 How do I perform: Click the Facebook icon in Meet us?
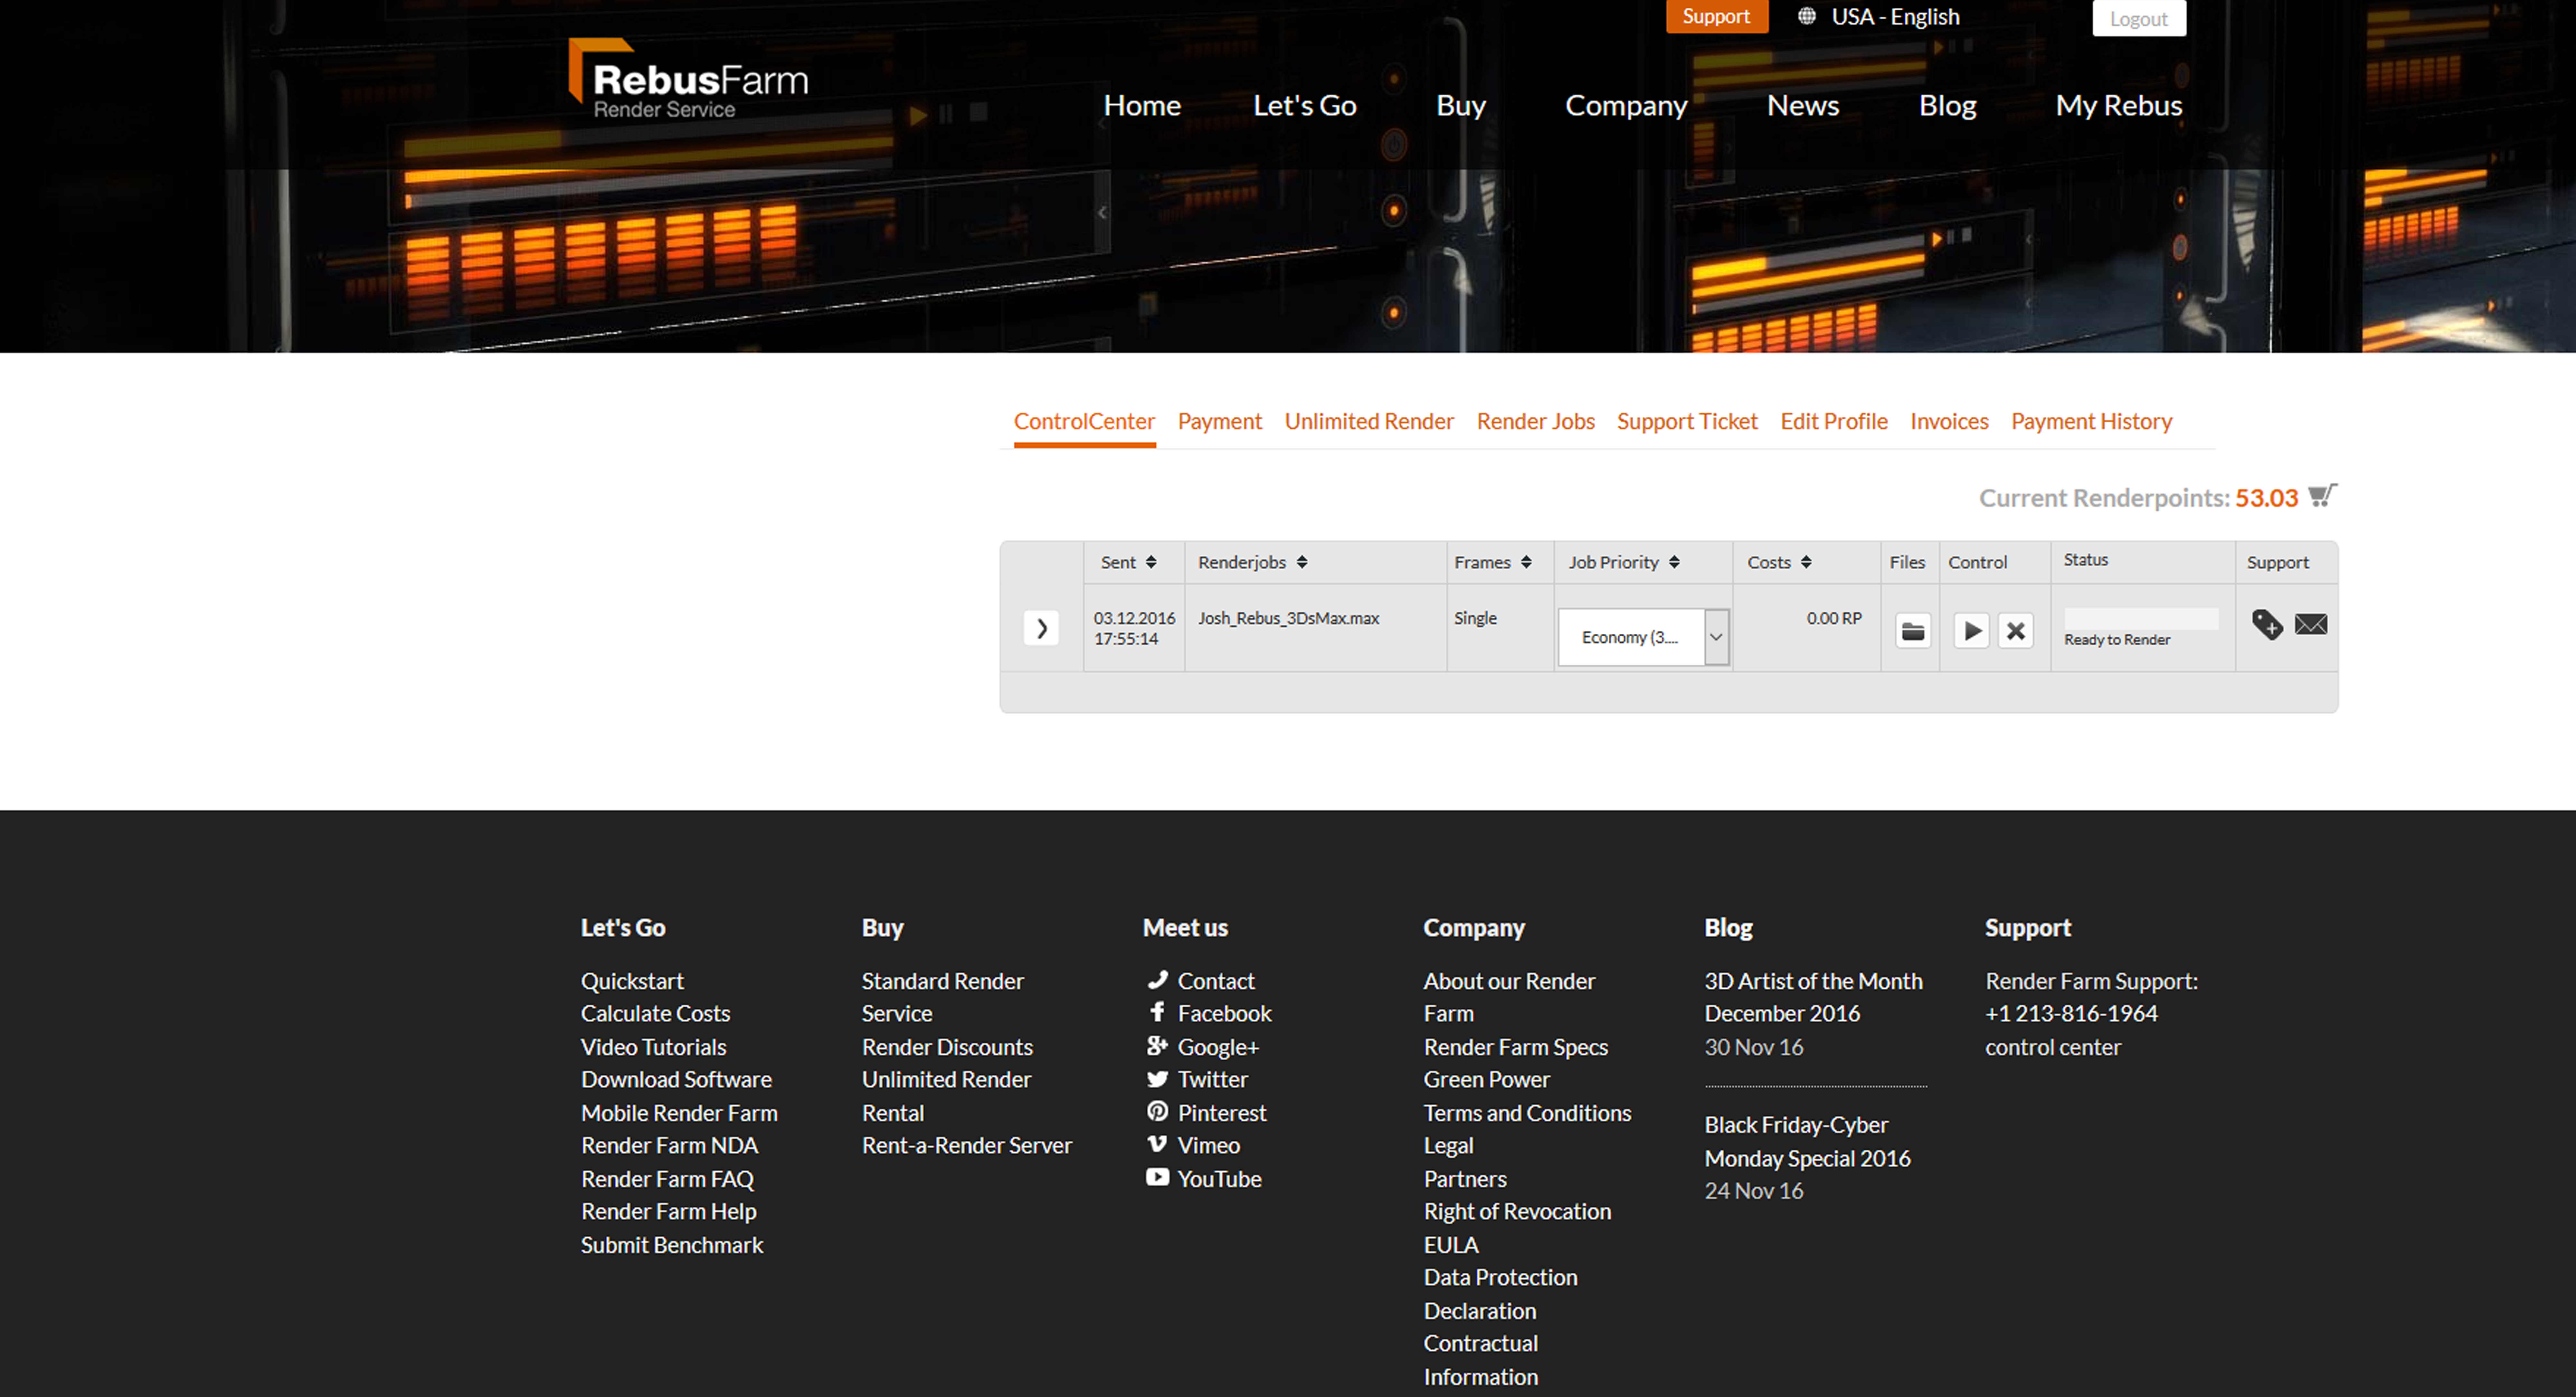click(1157, 1012)
